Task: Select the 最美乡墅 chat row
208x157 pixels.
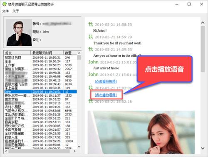Action: point(40,122)
